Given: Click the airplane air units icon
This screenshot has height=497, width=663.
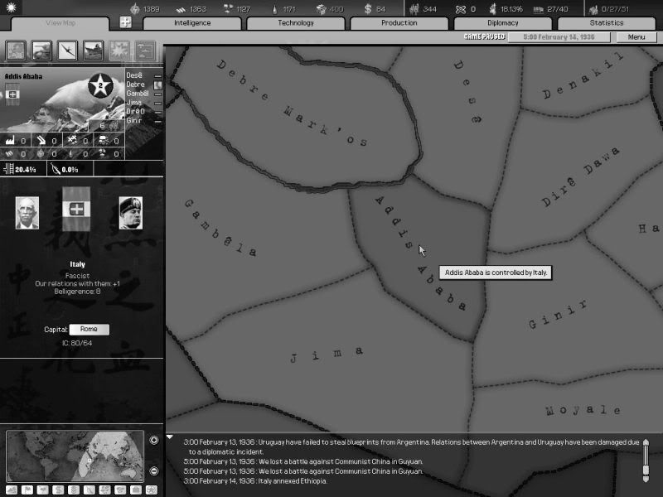Looking at the screenshot, I should click(67, 51).
